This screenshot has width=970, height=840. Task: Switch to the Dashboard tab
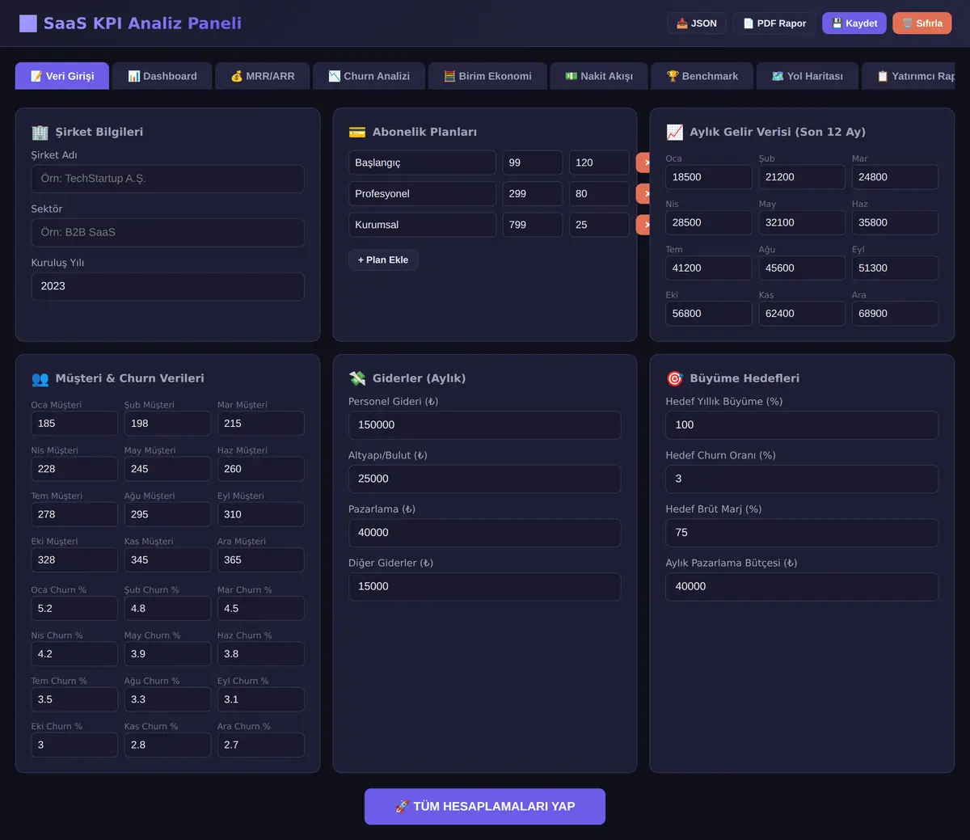(162, 76)
